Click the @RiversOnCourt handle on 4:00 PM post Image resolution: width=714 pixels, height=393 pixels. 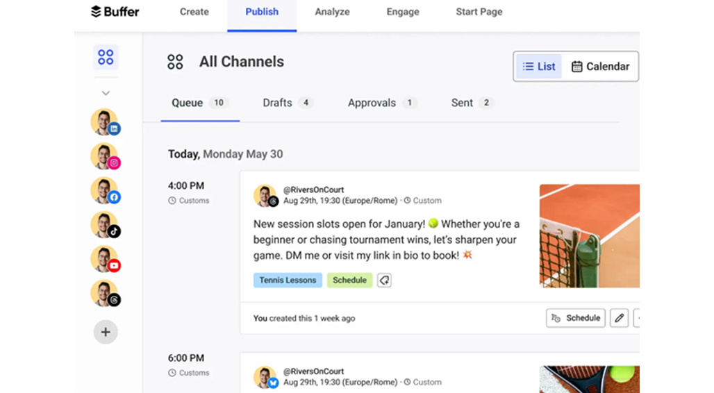[x=313, y=190]
